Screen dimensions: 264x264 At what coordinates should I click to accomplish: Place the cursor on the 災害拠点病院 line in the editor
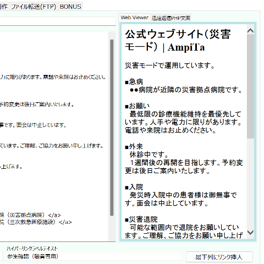[30, 215]
